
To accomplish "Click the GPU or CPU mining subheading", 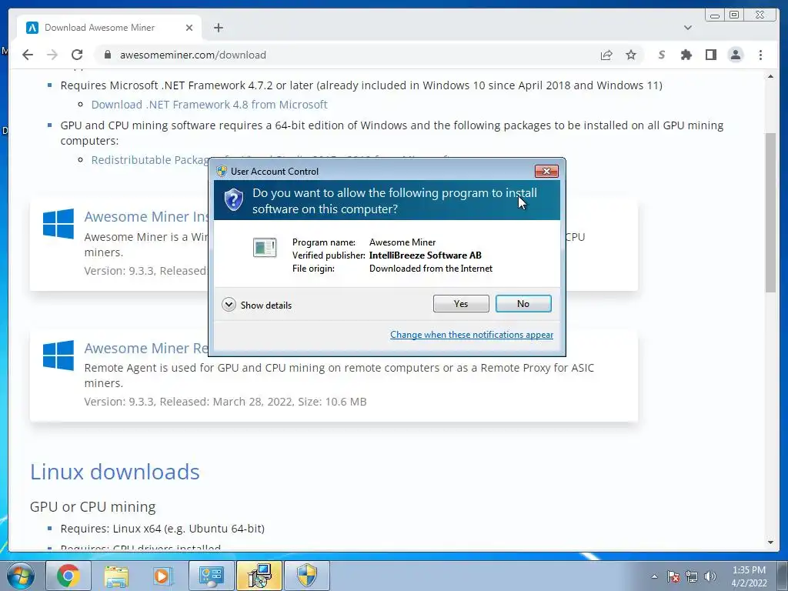I will [92, 506].
